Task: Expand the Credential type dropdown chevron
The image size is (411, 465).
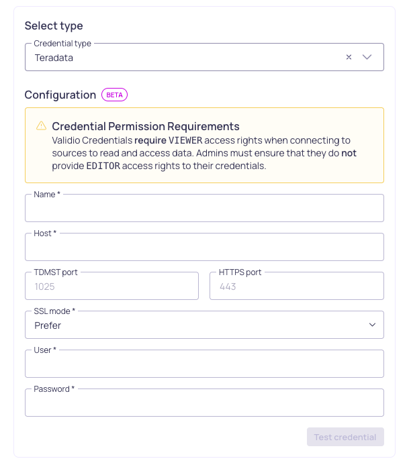Action: pyautogui.click(x=367, y=57)
